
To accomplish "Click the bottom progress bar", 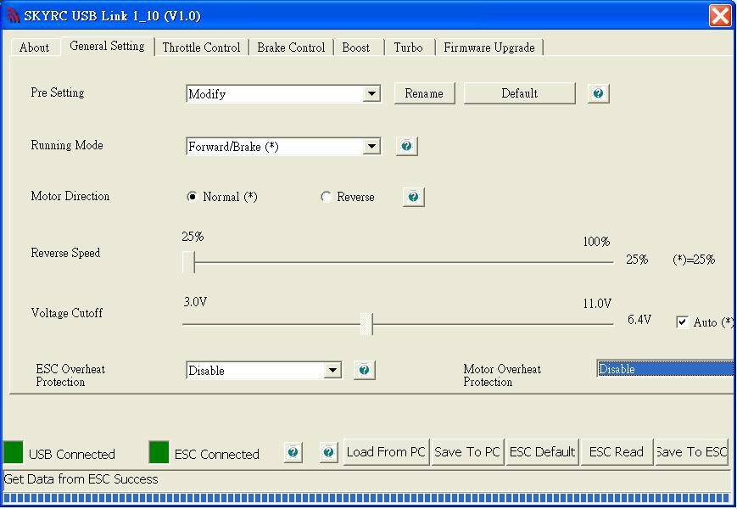I will (x=366, y=498).
